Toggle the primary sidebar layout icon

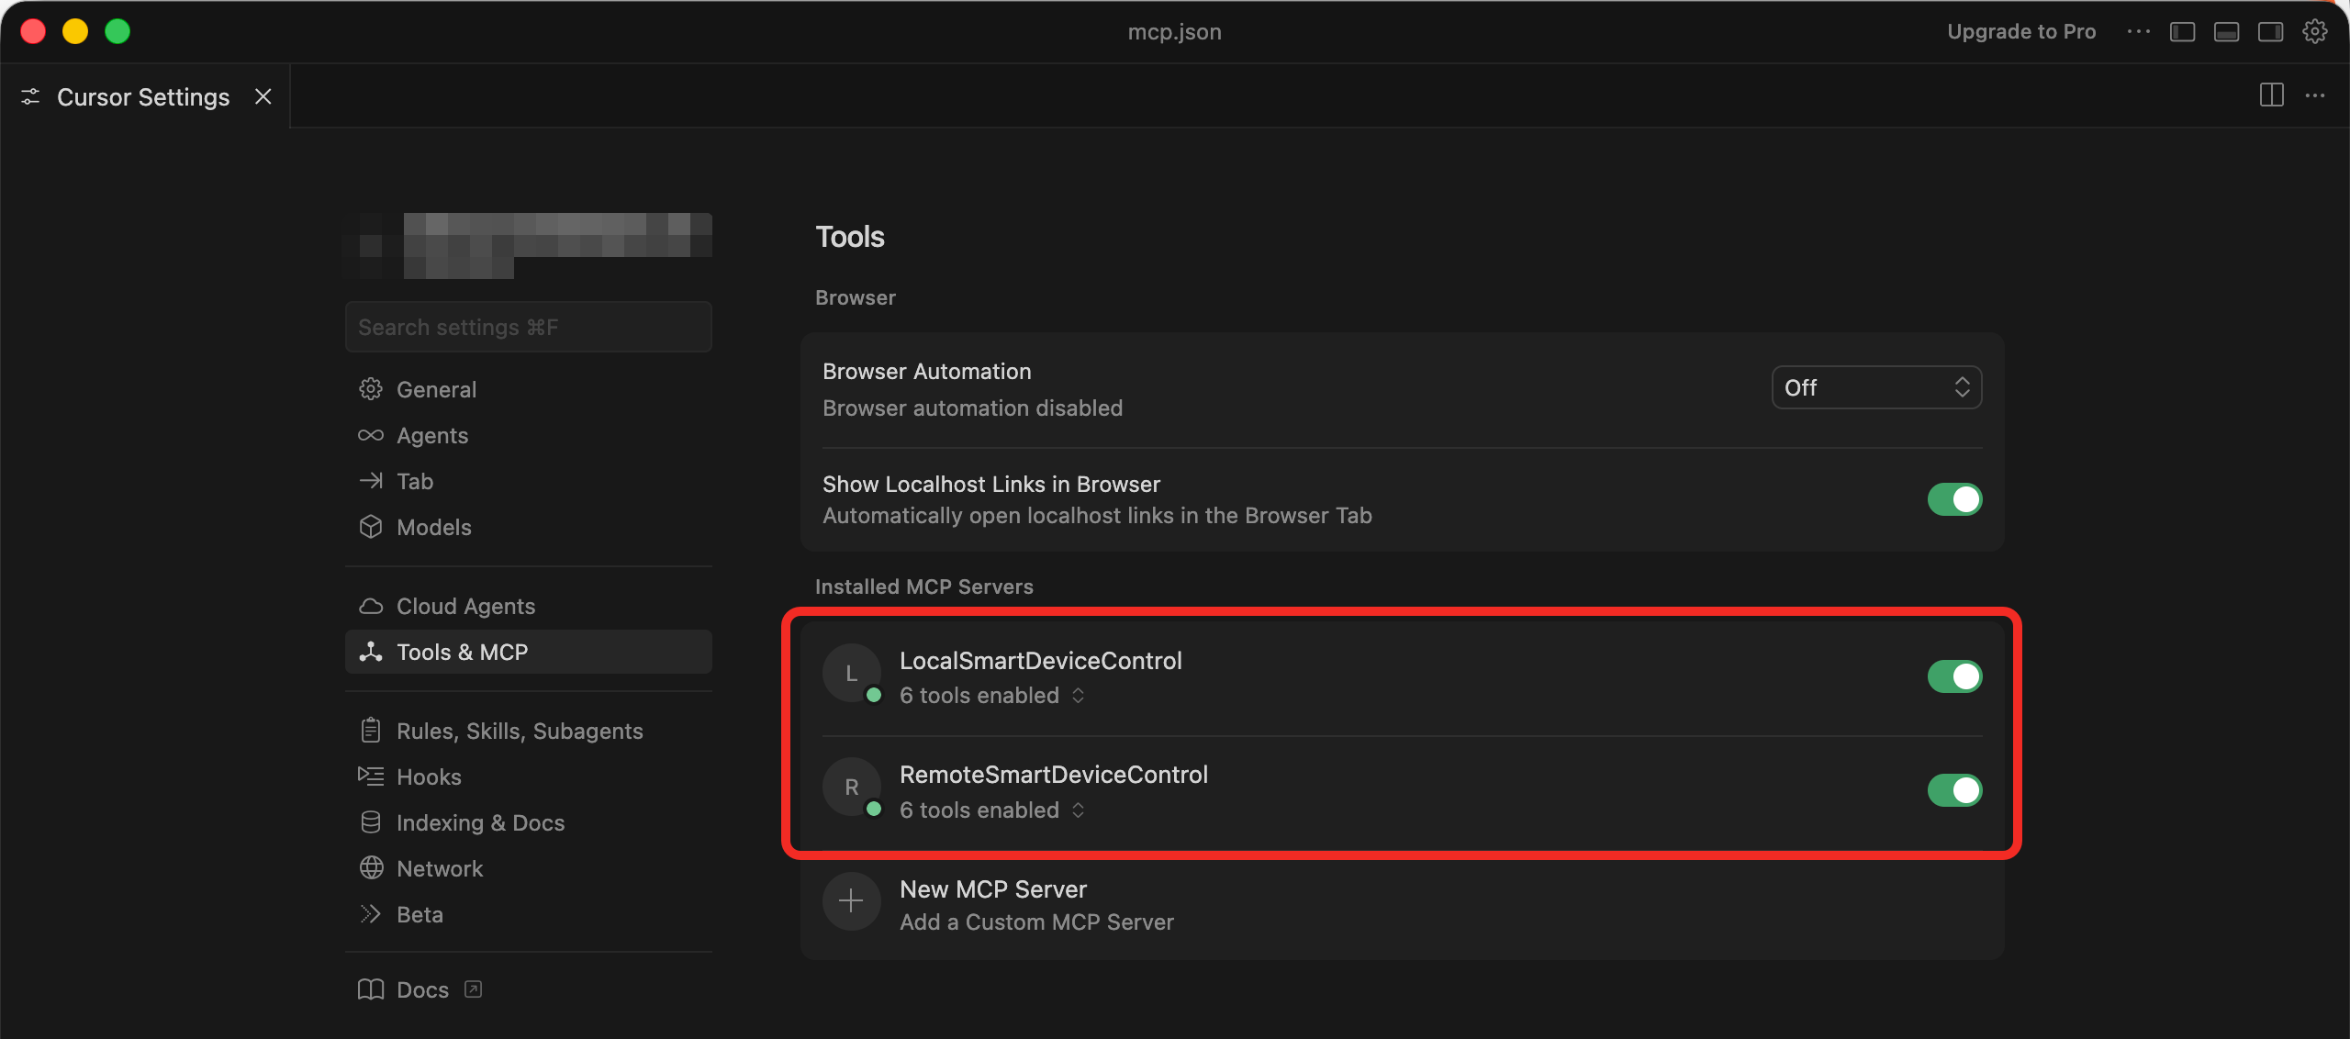[2182, 32]
